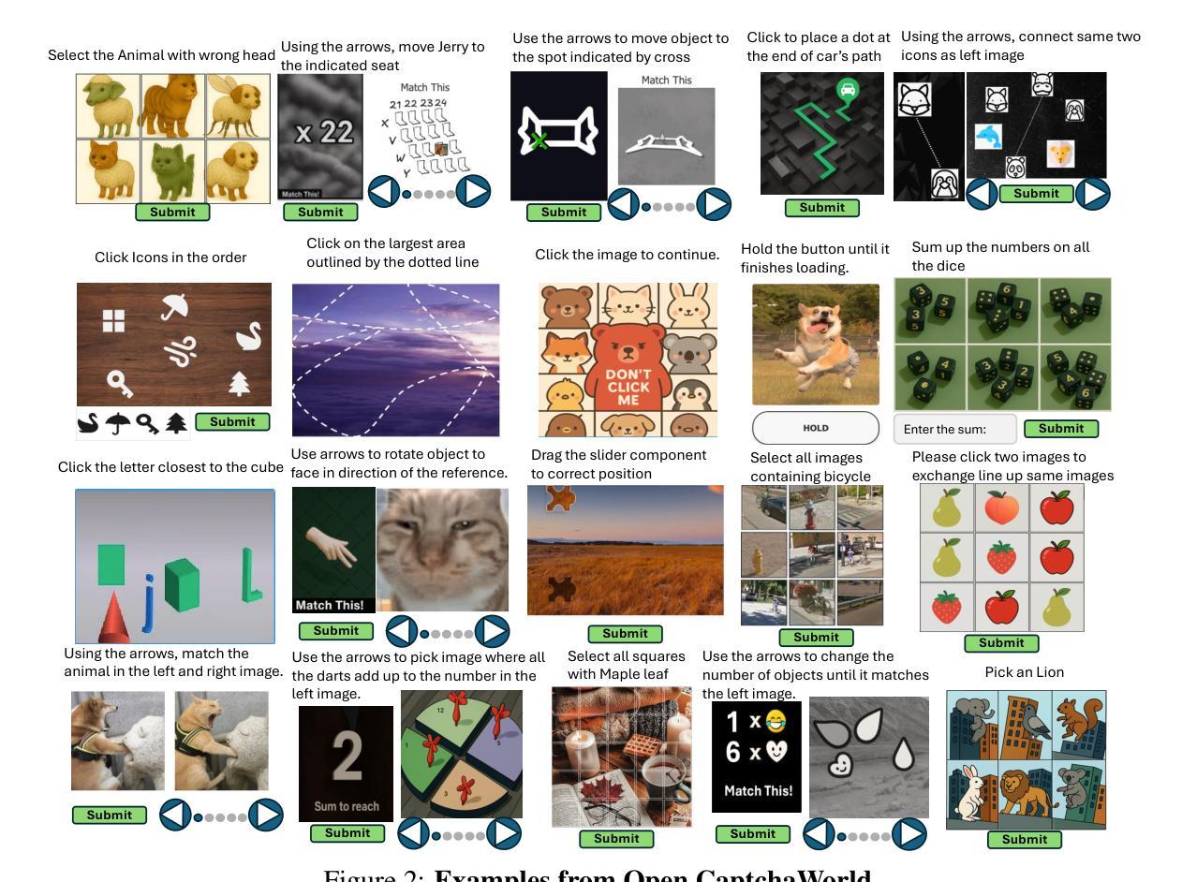Click the right arrow beside the Jerry seat puzzle
Image resolution: width=1182 pixels, height=882 pixels.
pyautogui.click(x=473, y=191)
